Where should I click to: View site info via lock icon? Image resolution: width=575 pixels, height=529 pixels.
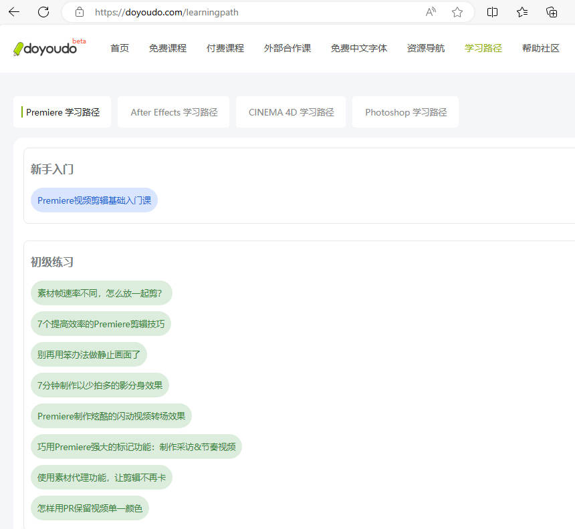pyautogui.click(x=79, y=12)
